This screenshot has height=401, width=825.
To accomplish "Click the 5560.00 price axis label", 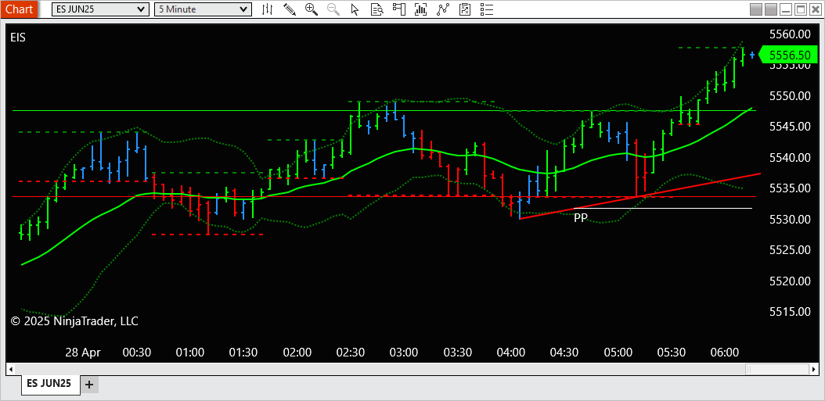I will pyautogui.click(x=790, y=34).
